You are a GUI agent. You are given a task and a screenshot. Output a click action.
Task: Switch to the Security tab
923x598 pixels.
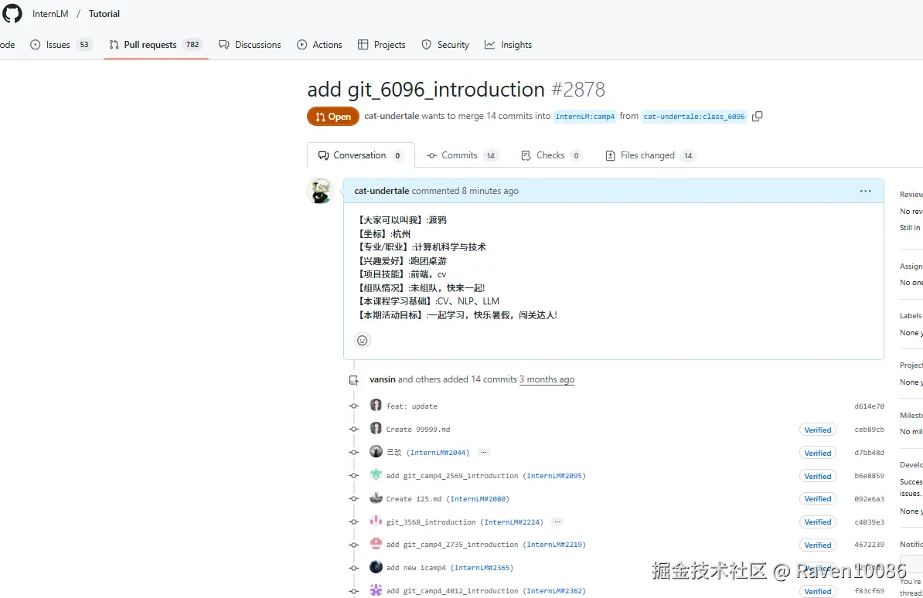coord(445,45)
